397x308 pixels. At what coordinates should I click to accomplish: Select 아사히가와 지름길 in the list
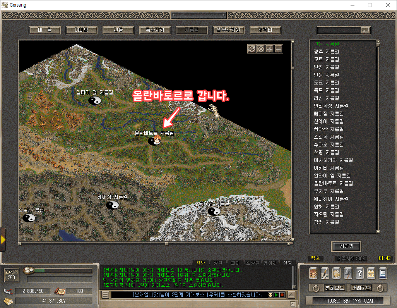(x=333, y=160)
